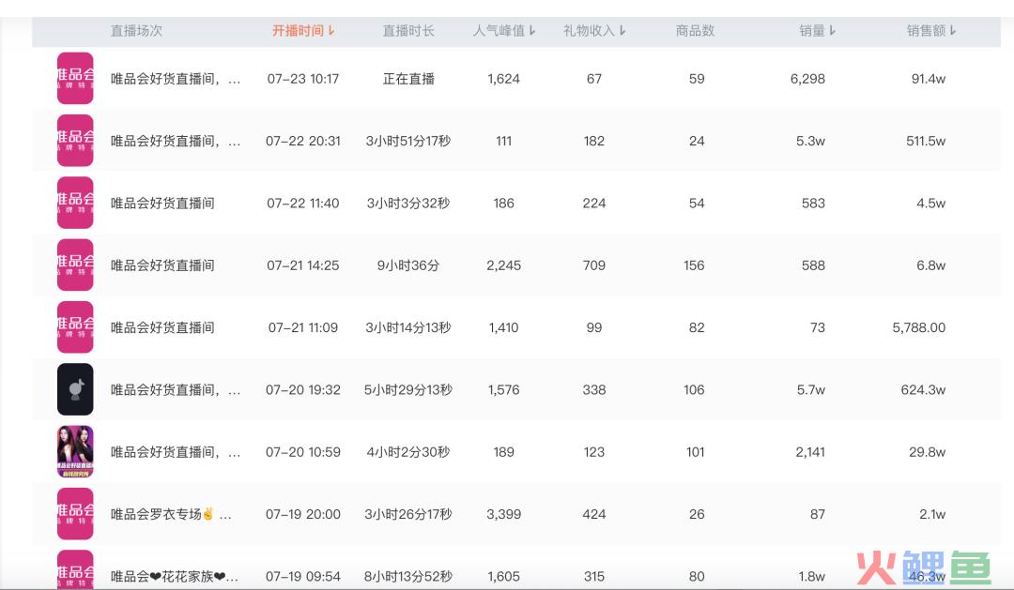Open the 唯品会❤花花家族❤ live session title
The width and height of the screenshot is (1014, 590).
[x=175, y=577]
